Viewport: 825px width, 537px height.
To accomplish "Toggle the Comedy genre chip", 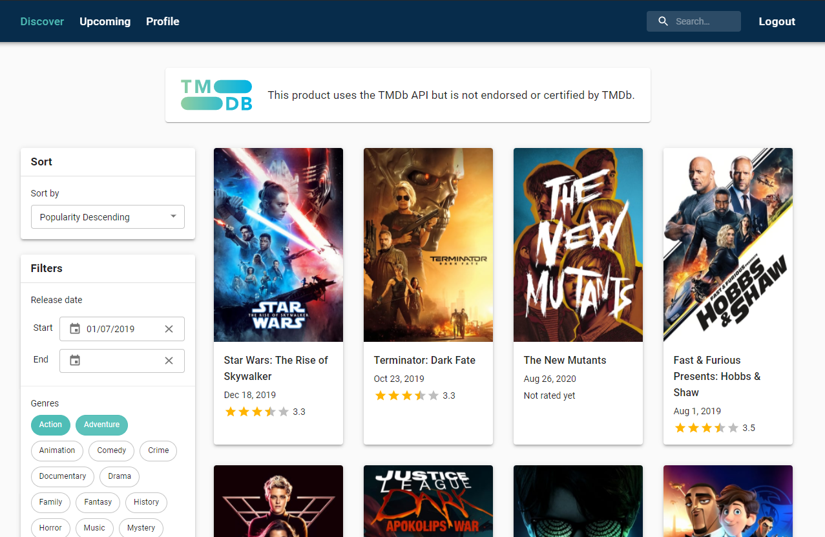I will coord(112,450).
